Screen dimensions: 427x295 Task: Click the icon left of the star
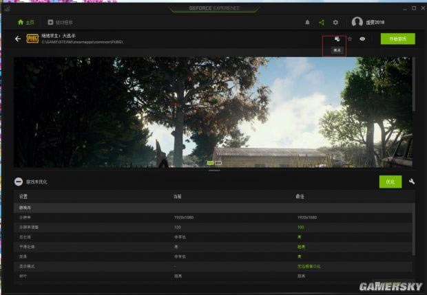pyautogui.click(x=337, y=39)
